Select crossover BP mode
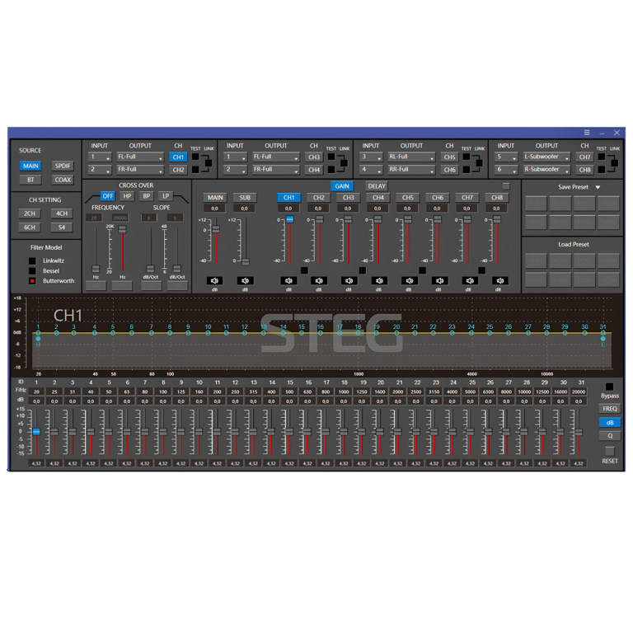This screenshot has height=633, width=633. 147,196
